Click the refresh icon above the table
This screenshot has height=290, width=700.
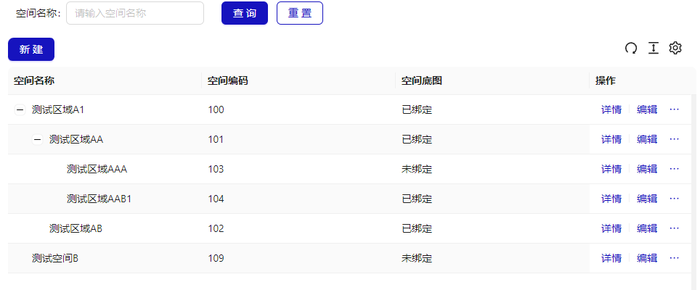pyautogui.click(x=631, y=48)
